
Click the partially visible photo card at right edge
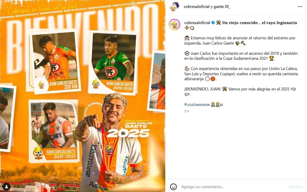tap(157, 82)
